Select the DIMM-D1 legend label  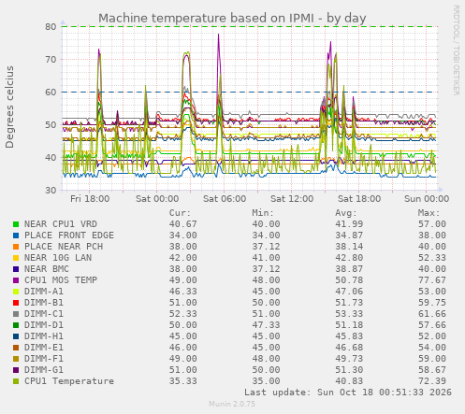[x=44, y=325]
